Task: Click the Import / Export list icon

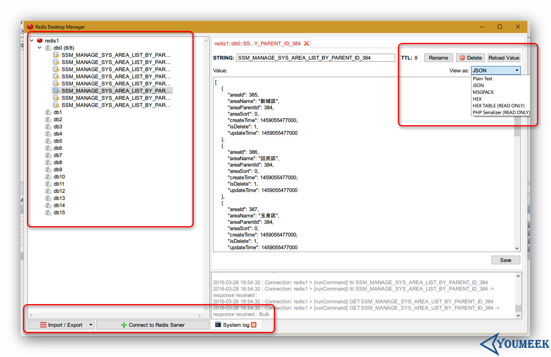Action: [x=44, y=325]
